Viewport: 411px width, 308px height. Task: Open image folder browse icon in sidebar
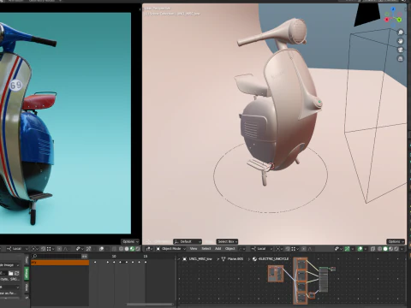click(10, 273)
